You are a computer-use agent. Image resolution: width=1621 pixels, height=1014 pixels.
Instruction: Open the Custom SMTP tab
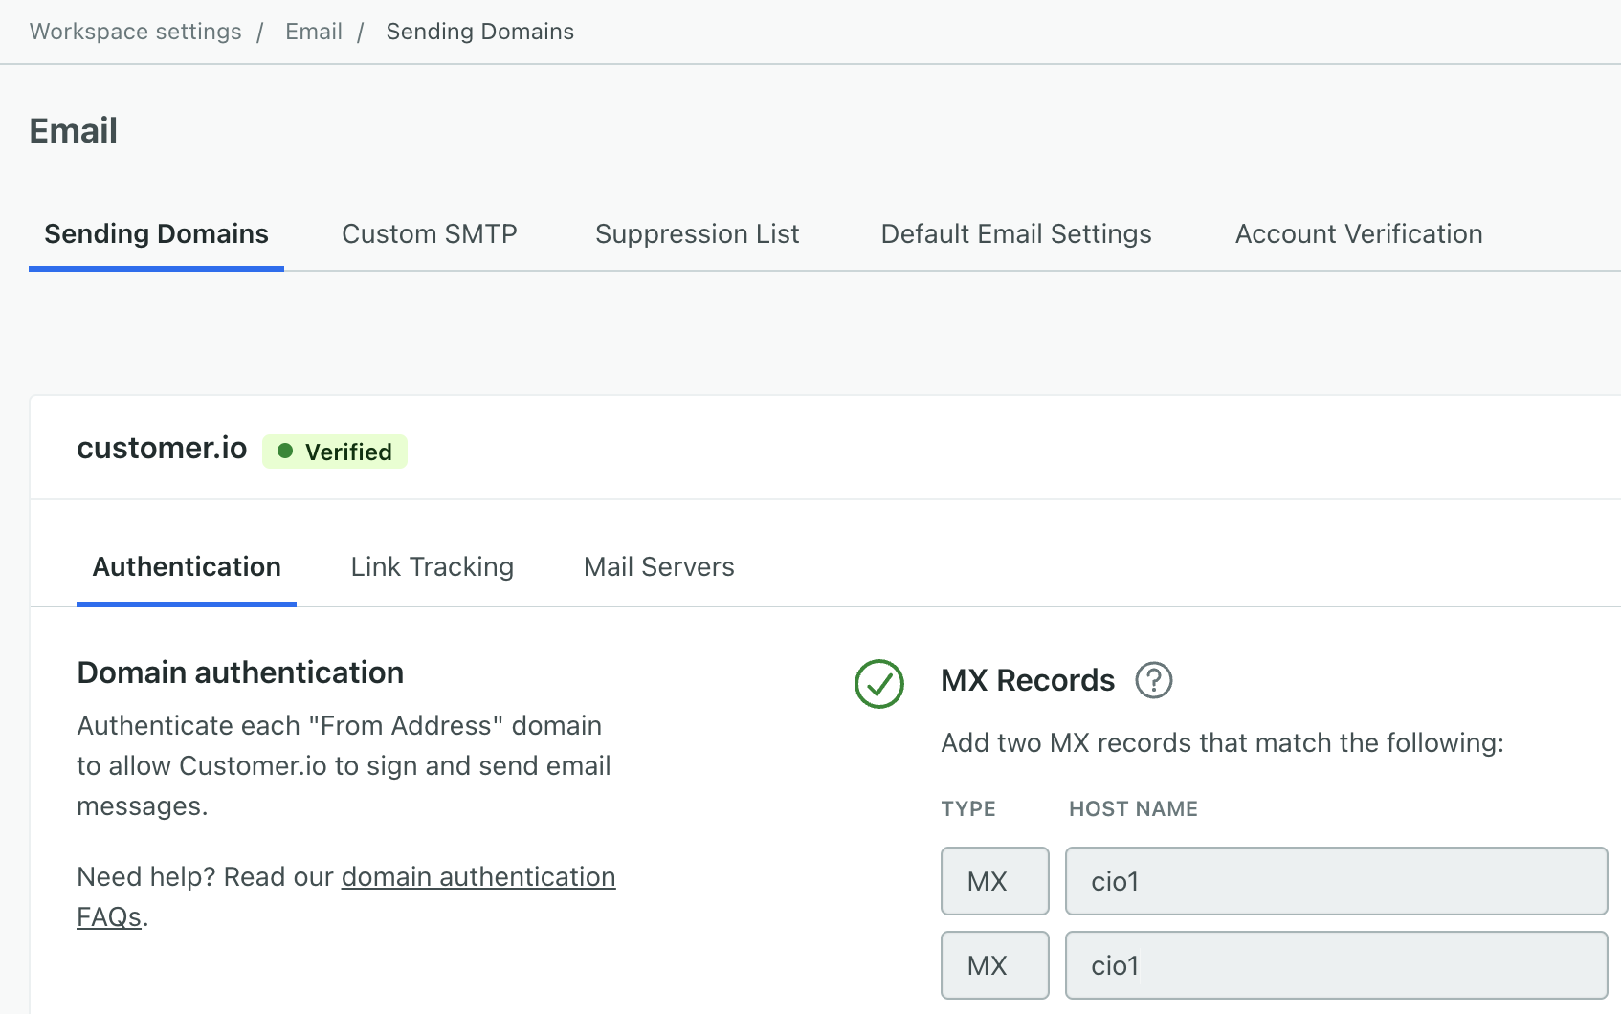429,234
